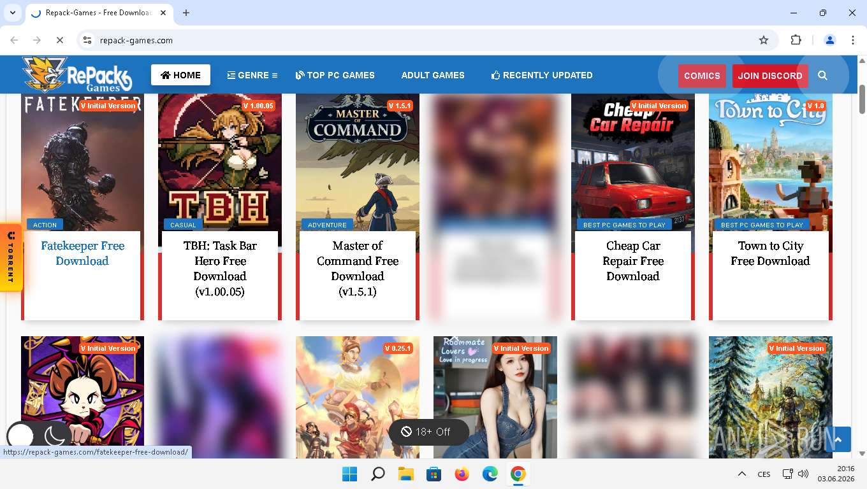The height and width of the screenshot is (489, 867).
Task: Open TBH: Task Bar Hero download link
Action: click(220, 269)
